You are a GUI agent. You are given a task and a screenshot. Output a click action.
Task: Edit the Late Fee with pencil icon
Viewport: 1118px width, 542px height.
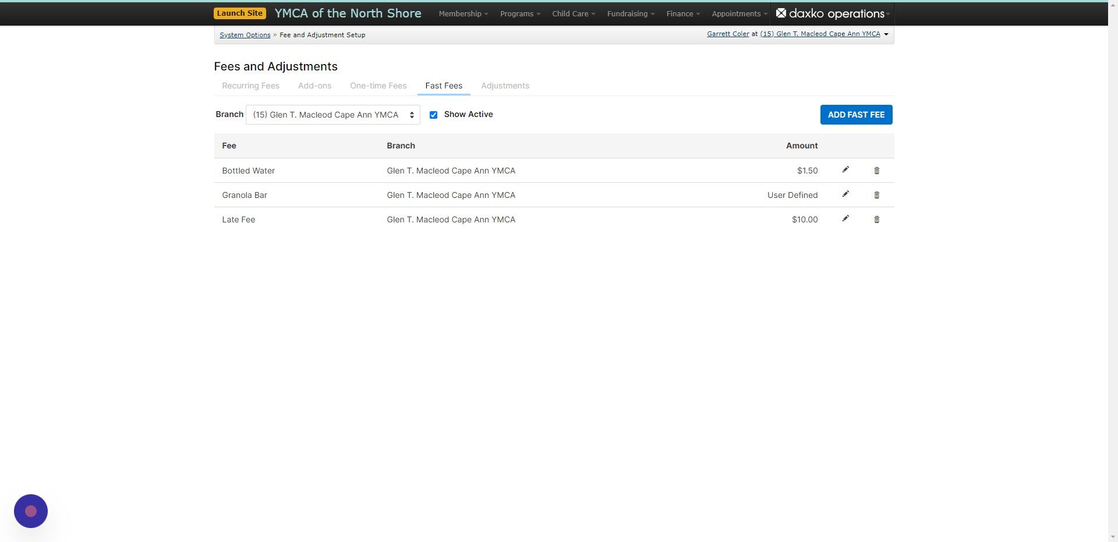click(845, 219)
